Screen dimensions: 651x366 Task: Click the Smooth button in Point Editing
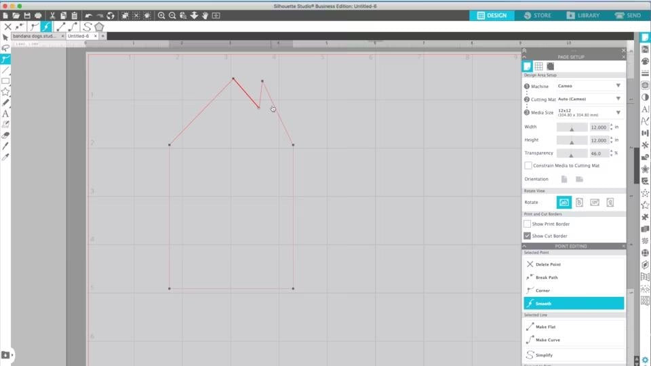tap(574, 304)
